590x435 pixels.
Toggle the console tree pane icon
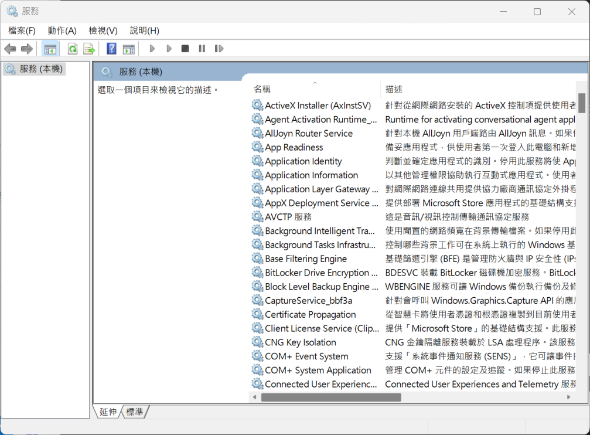[50, 49]
